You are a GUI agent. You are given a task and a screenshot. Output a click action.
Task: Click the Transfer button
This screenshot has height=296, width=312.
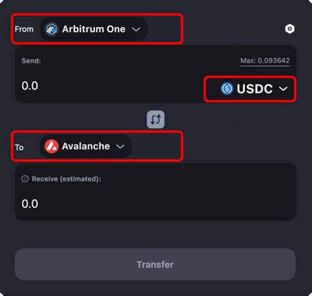pos(155,264)
